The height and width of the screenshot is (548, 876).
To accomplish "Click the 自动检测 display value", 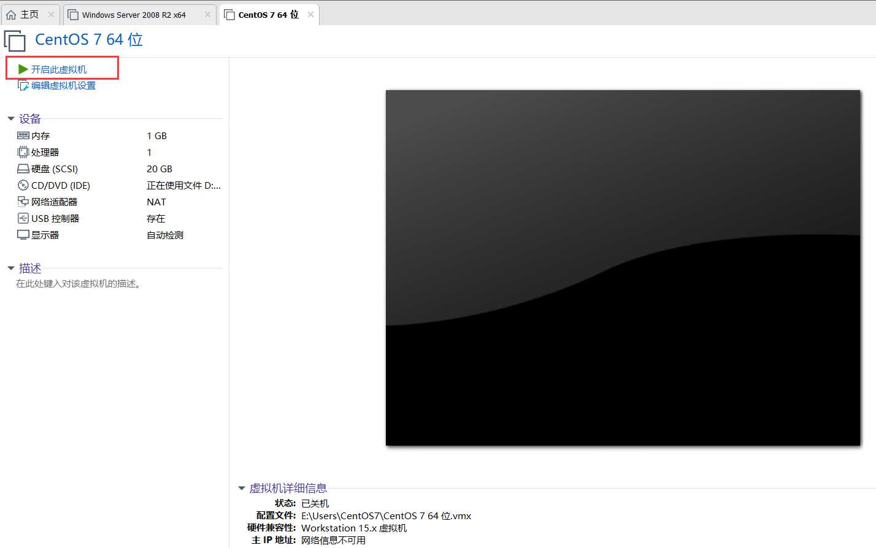I will pyautogui.click(x=165, y=235).
